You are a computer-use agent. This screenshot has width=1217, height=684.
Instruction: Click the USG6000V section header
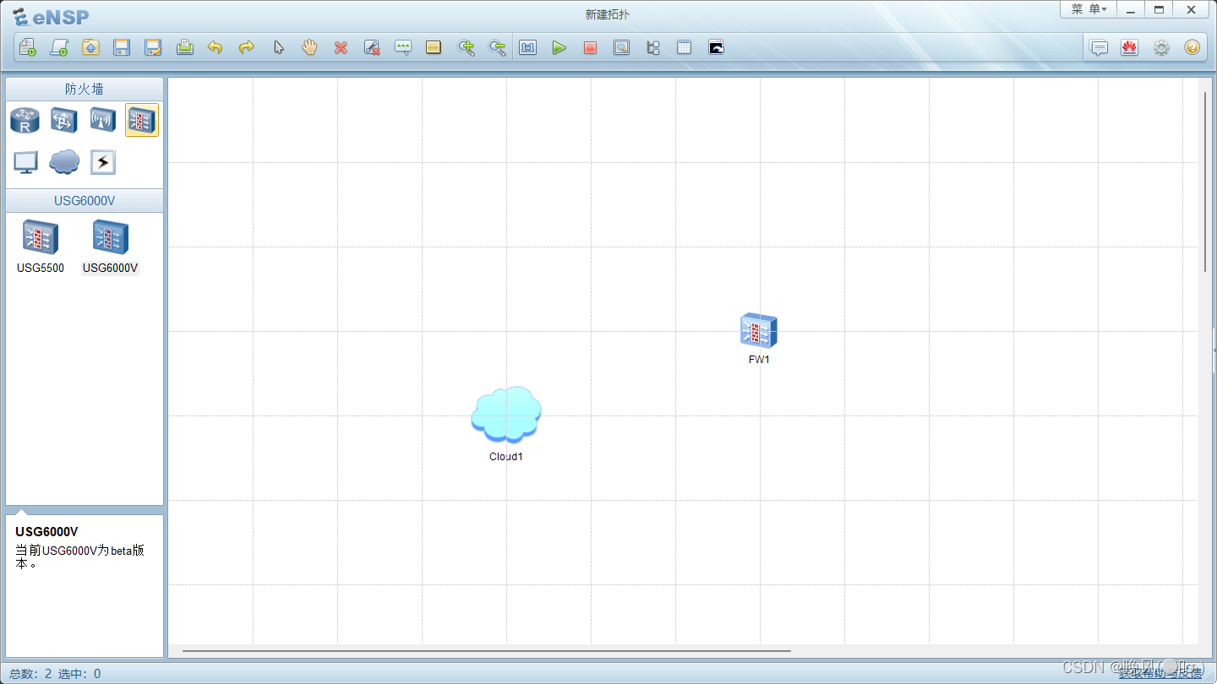click(x=85, y=200)
